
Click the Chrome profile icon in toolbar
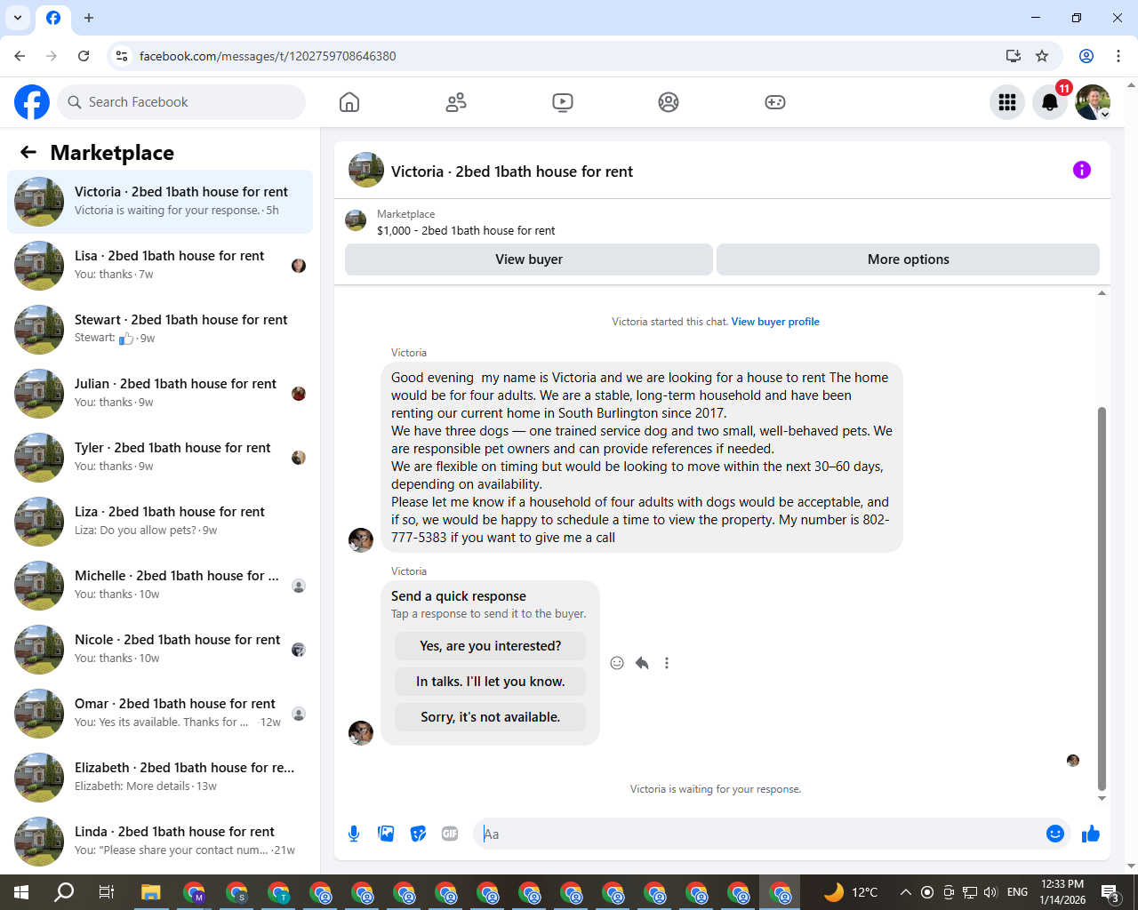[1086, 56]
